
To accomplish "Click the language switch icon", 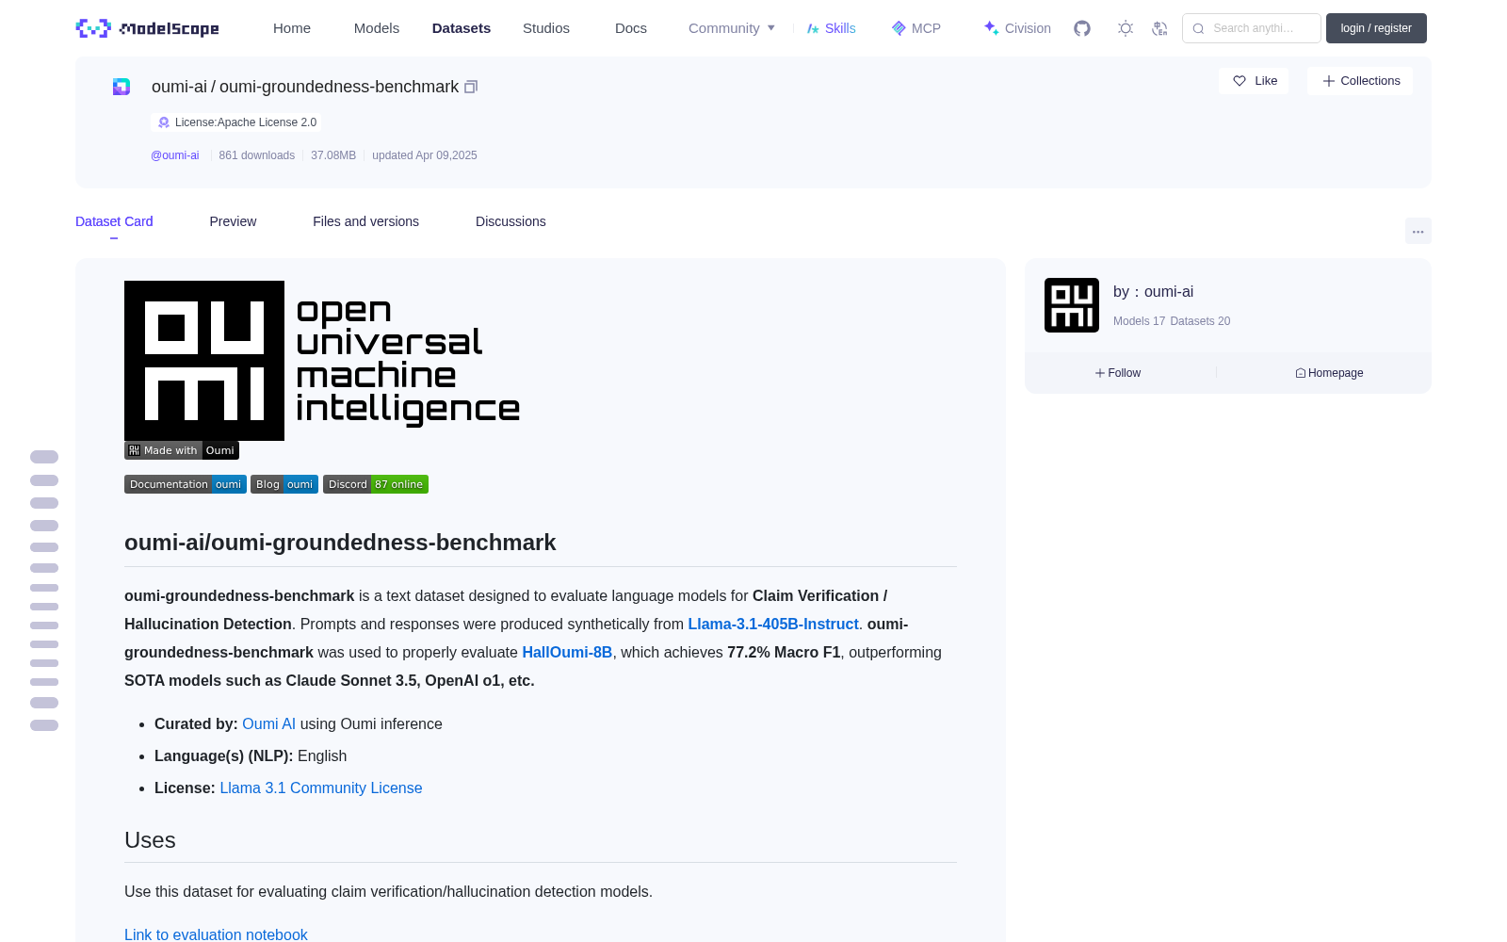I will [1160, 28].
